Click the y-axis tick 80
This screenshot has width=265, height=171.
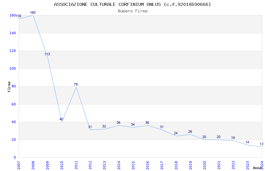click(x=14, y=86)
